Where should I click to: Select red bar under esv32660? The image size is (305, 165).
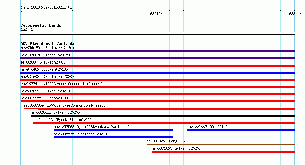(158, 66)
